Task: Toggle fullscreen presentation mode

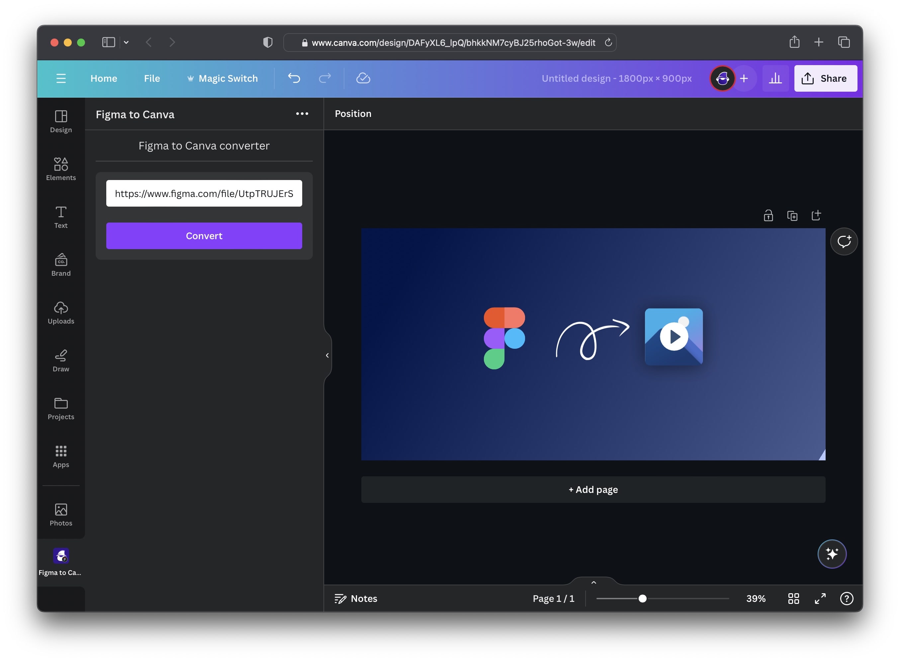Action: coord(820,599)
